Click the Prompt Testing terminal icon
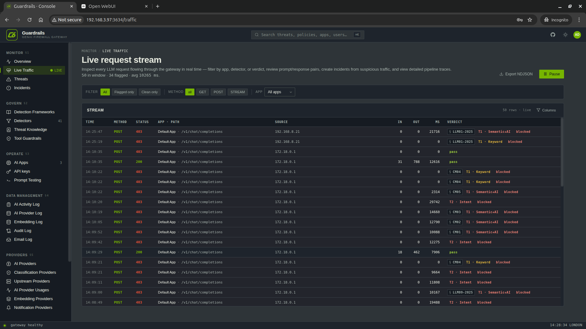586x329 pixels. [x=9, y=180]
